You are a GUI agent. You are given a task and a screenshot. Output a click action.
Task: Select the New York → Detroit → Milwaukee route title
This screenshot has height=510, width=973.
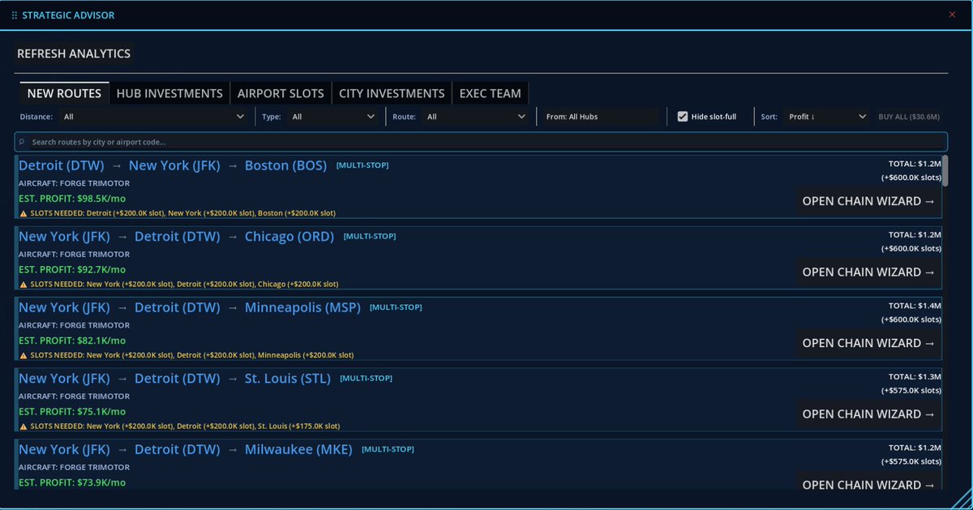coord(186,449)
